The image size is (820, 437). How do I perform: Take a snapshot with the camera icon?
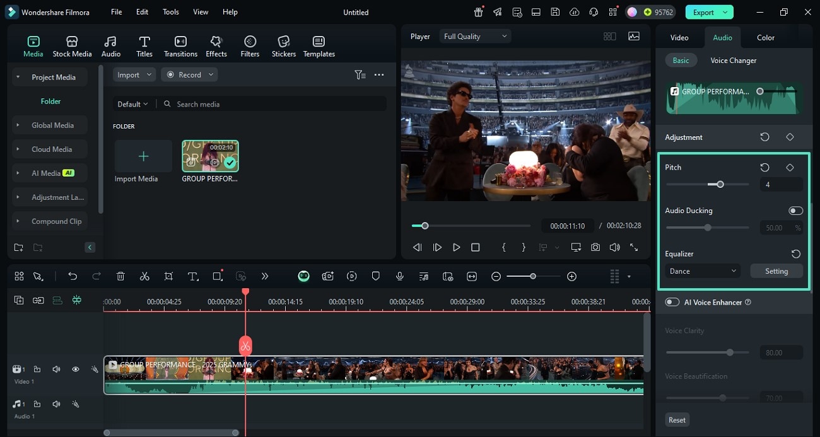click(x=595, y=247)
